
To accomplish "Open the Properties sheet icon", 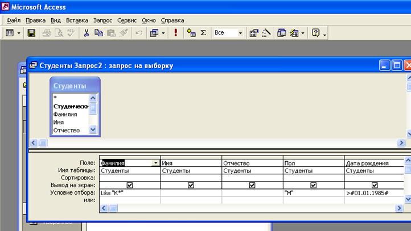I will point(254,33).
